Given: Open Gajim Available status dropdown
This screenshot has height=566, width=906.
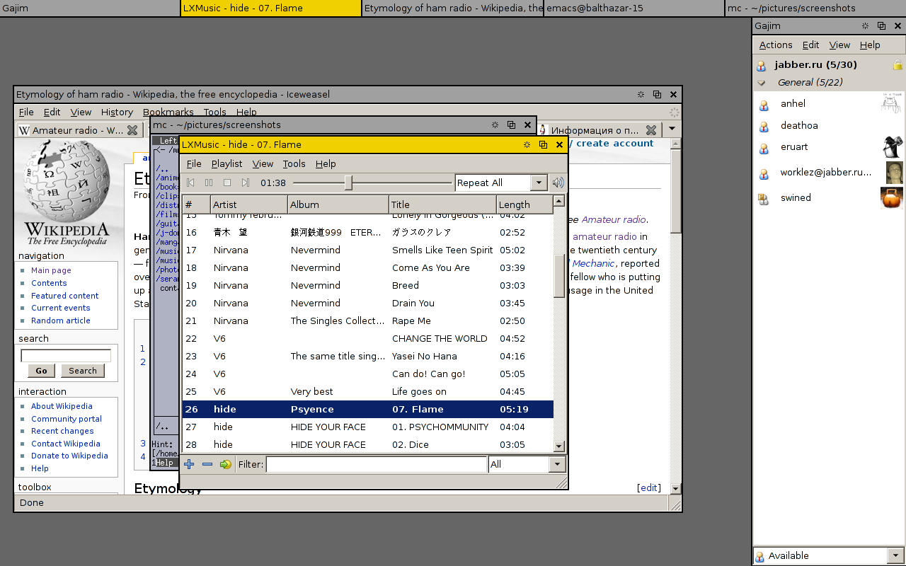Looking at the screenshot, I should coord(896,555).
